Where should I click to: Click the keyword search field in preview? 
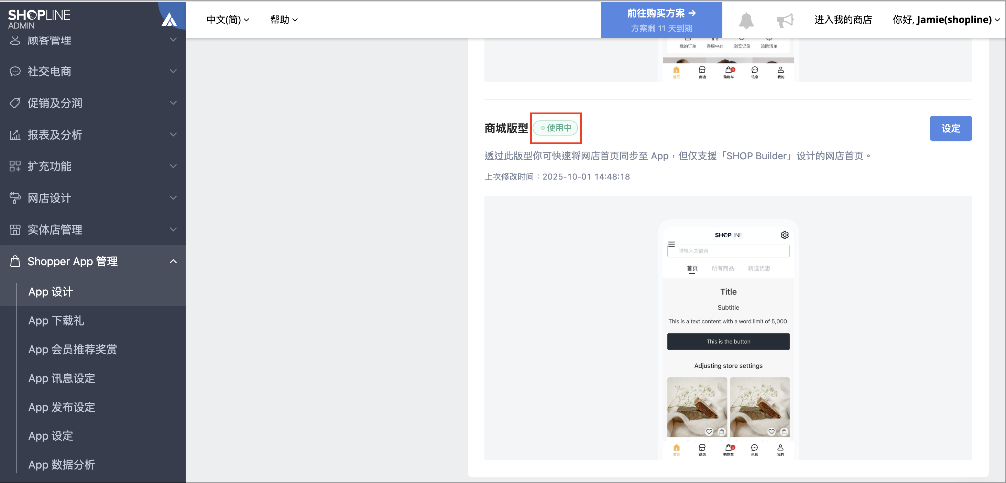728,251
